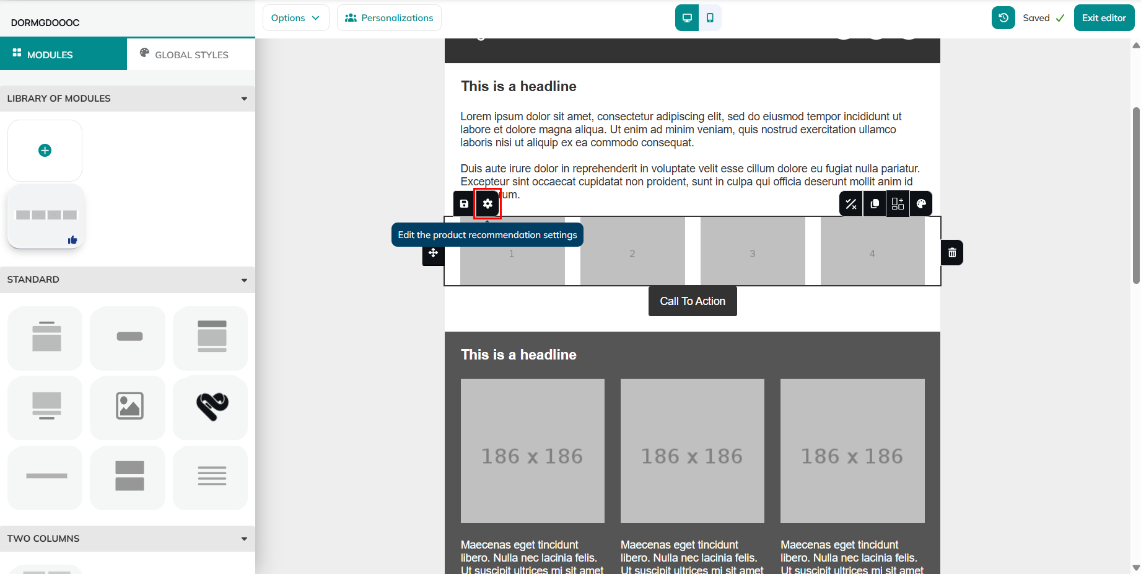Select product placeholder number 2
This screenshot has width=1141, height=574.
click(x=632, y=251)
